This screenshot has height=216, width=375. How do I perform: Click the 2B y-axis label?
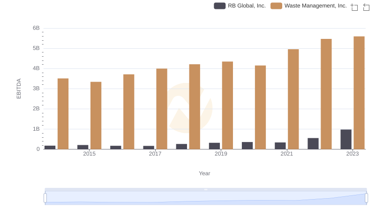point(36,109)
